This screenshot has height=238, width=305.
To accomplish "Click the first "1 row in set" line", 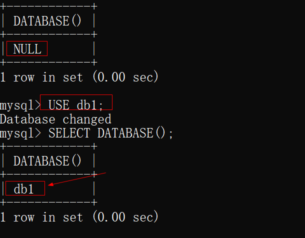I will coord(79,77).
